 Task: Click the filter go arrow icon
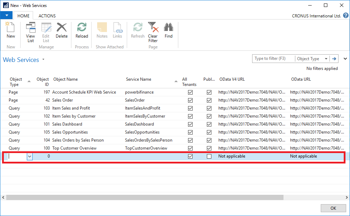(x=334, y=59)
